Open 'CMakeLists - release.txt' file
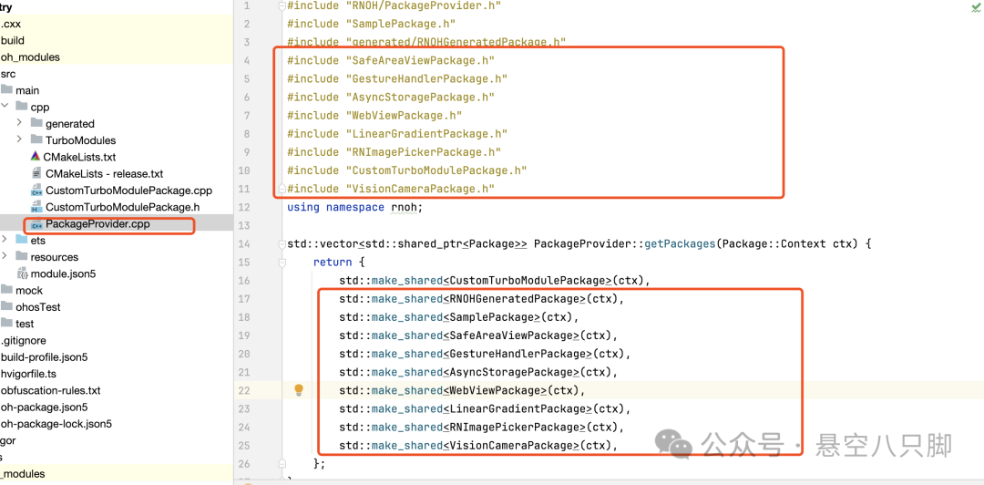 [x=104, y=173]
